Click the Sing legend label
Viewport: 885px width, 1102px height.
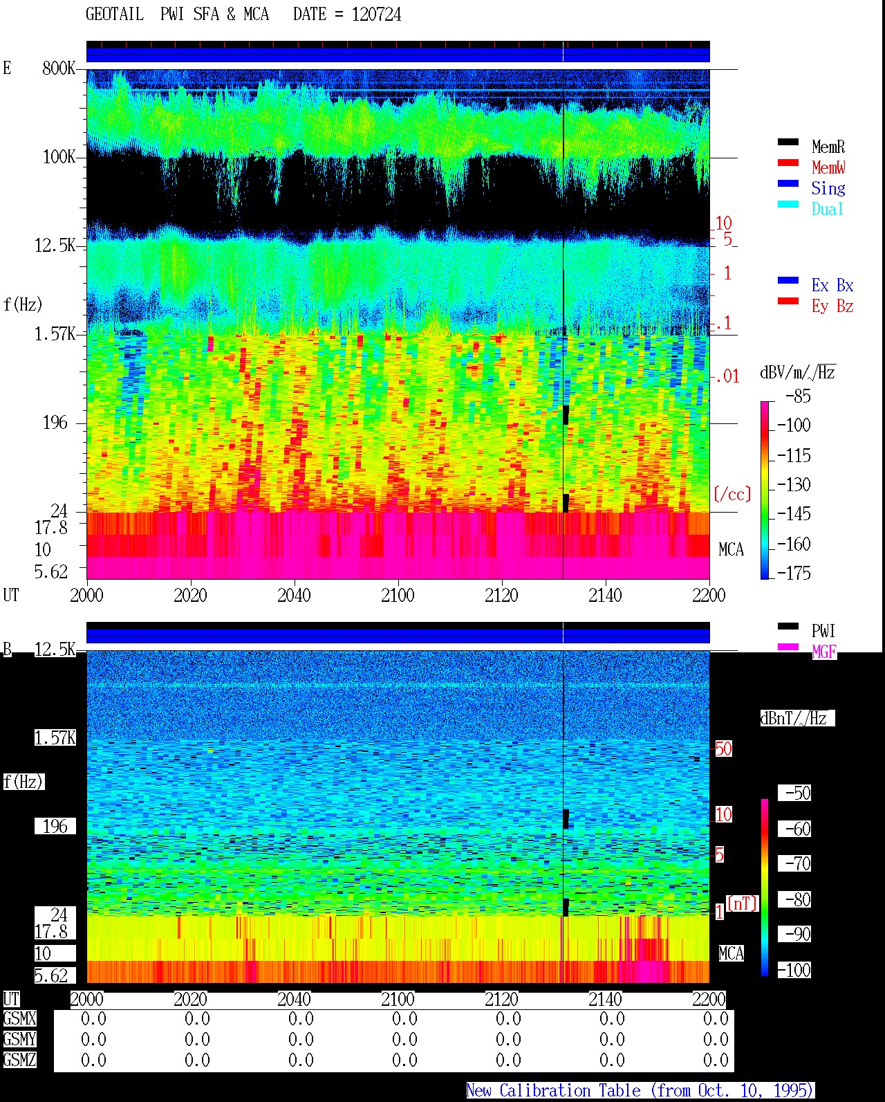coord(828,188)
